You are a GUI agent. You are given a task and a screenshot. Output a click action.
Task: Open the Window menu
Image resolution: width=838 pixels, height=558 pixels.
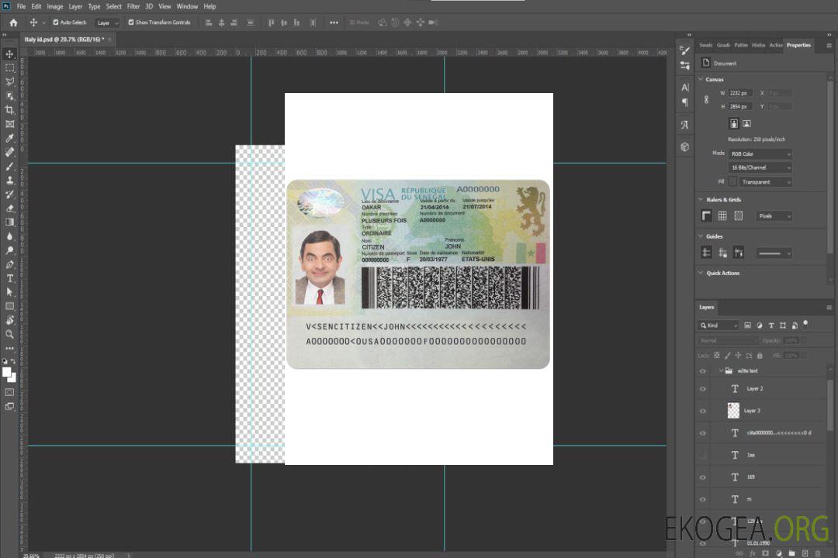tap(187, 6)
